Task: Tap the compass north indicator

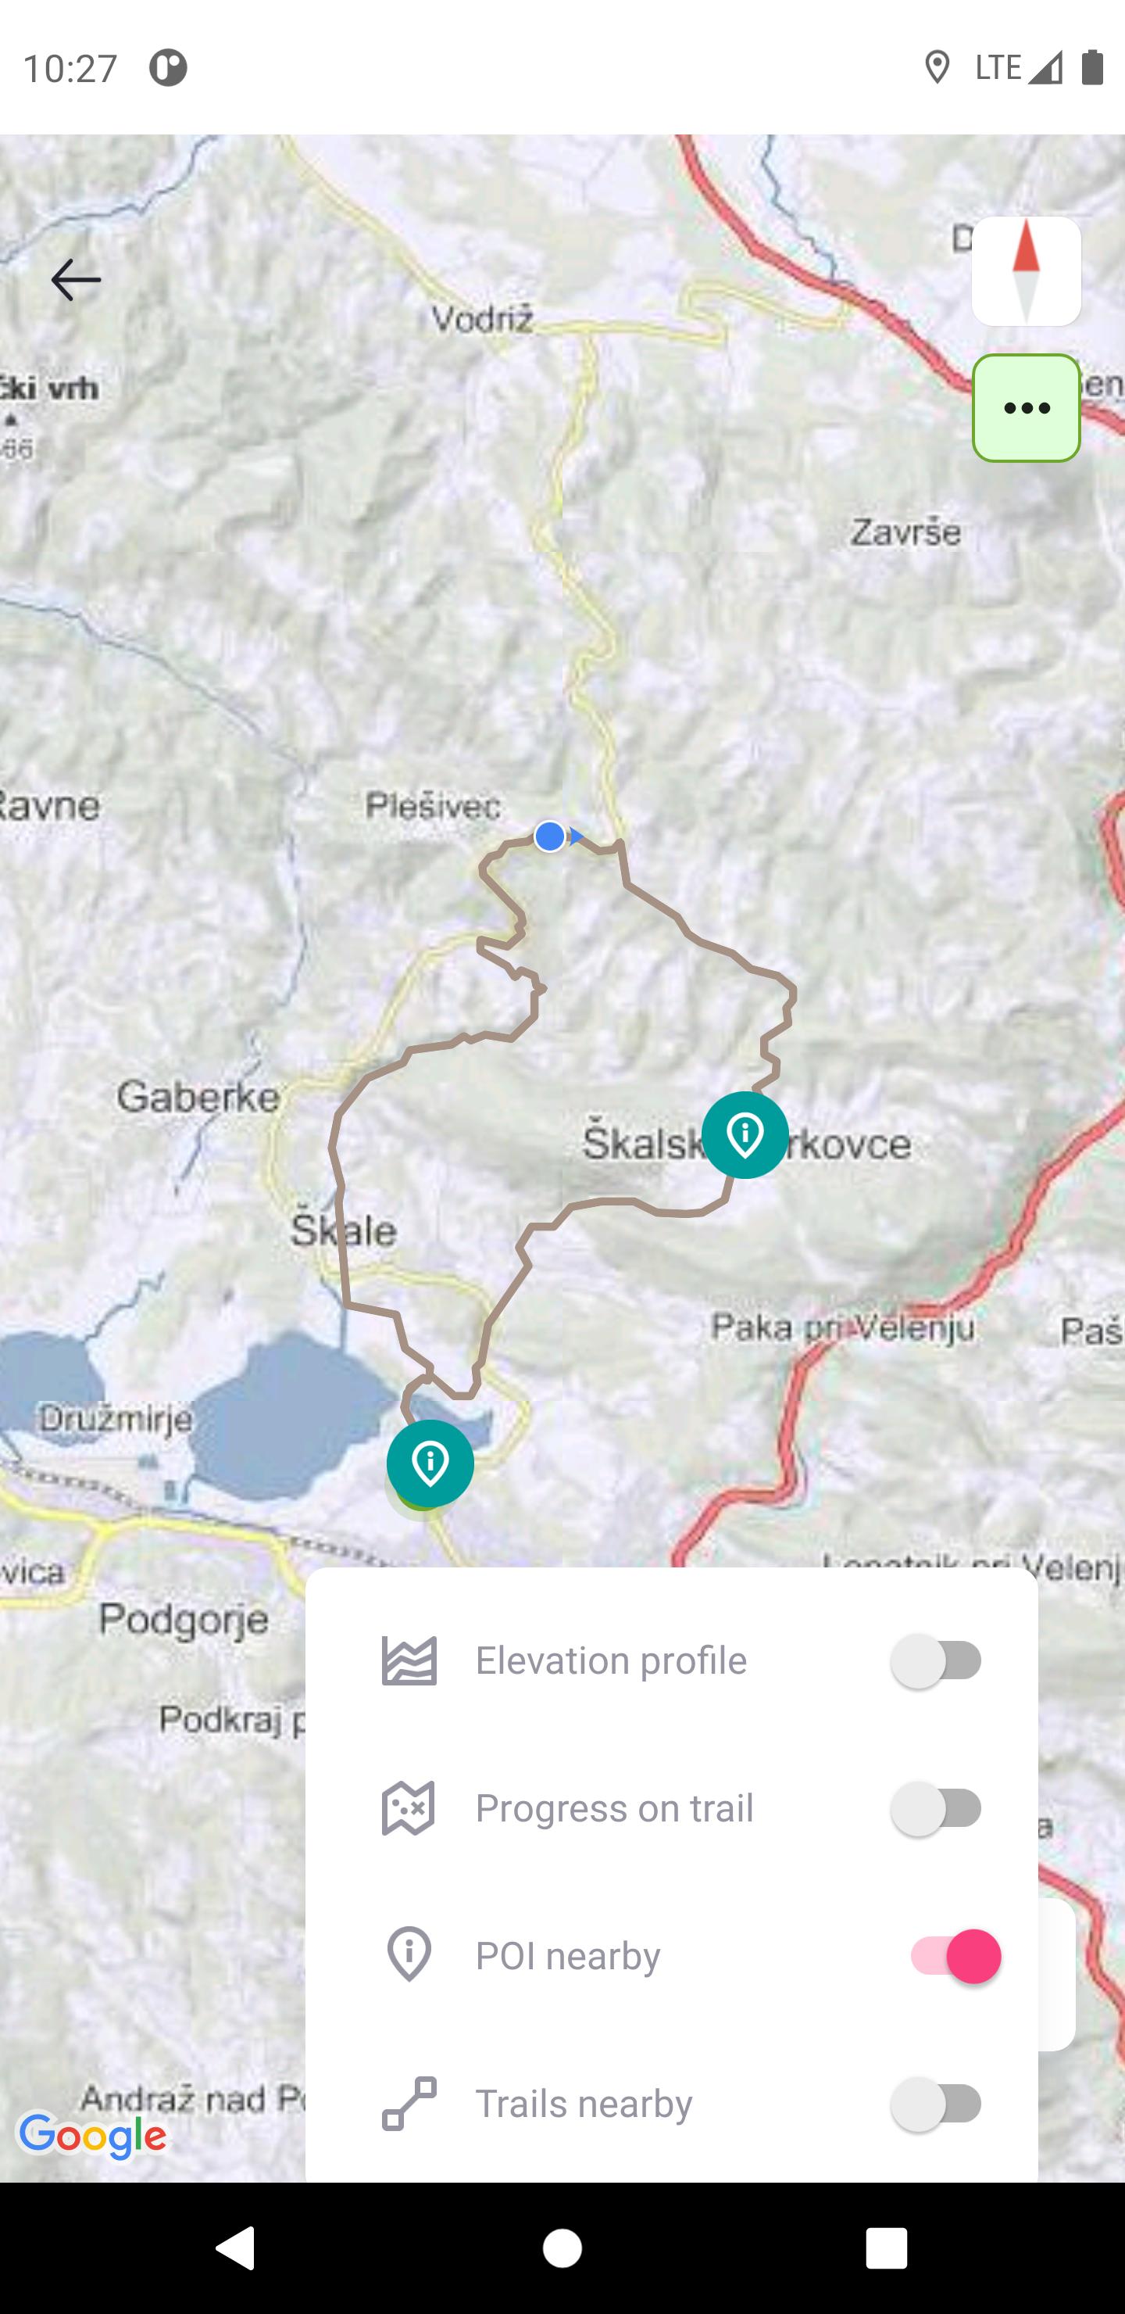Action: [x=1027, y=271]
